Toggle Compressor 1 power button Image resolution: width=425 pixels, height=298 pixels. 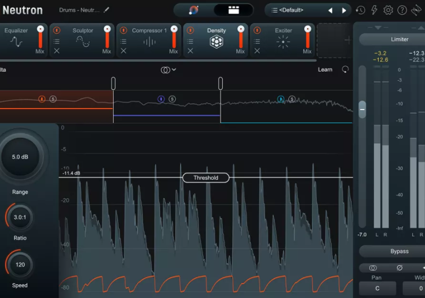point(123,30)
